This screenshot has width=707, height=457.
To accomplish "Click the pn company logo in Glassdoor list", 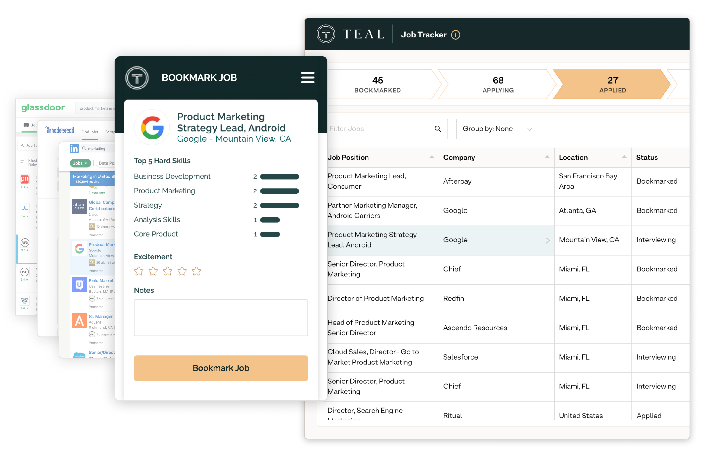I will [24, 179].
